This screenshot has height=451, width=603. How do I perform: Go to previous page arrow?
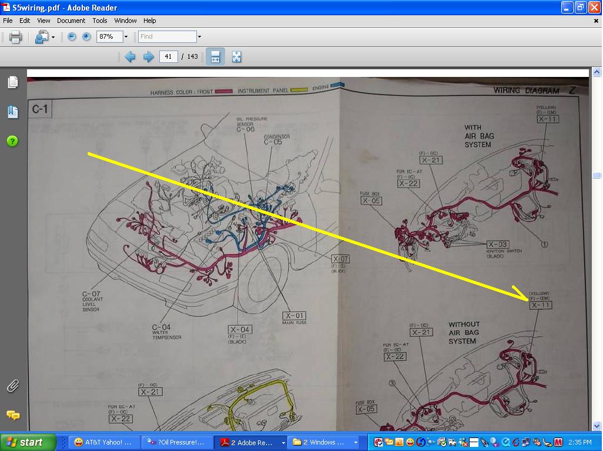pyautogui.click(x=130, y=57)
